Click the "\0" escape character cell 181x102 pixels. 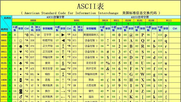[38, 35]
